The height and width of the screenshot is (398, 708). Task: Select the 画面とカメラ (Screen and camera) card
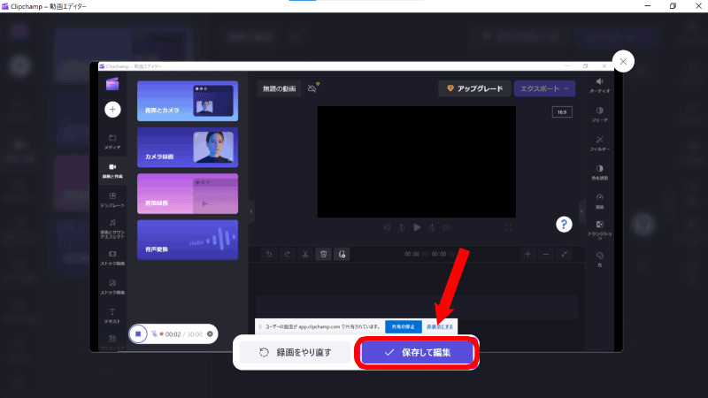click(x=188, y=101)
